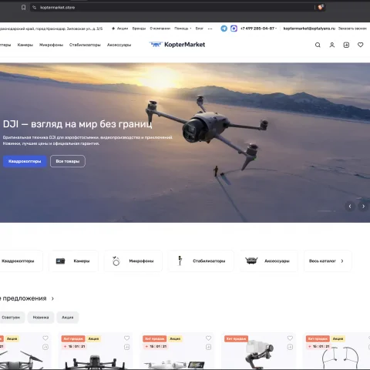
Task: Open Весь каталог tile with arrow
Action: click(328, 261)
